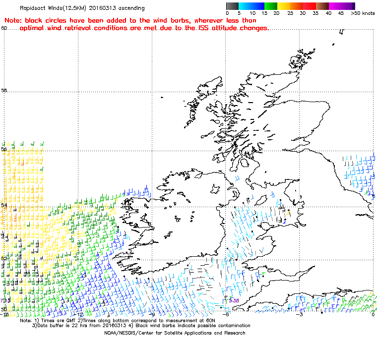377x341 pixels.
Task: Click the green 15-20 knots legend segment
Action: pos(271,6)
